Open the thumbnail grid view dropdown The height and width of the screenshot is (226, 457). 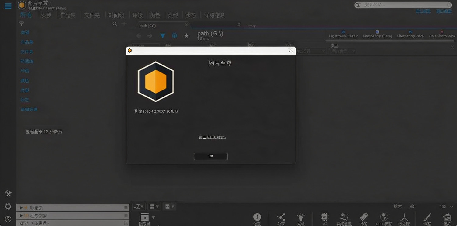pyautogui.click(x=154, y=207)
